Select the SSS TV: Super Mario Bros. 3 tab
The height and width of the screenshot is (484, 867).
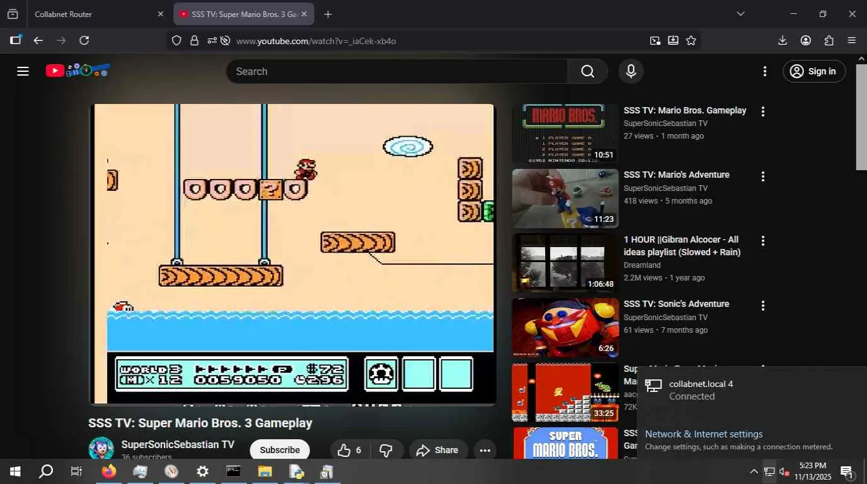click(x=244, y=14)
